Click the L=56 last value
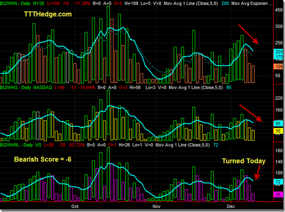The image size is (285, 212). tap(60, 88)
